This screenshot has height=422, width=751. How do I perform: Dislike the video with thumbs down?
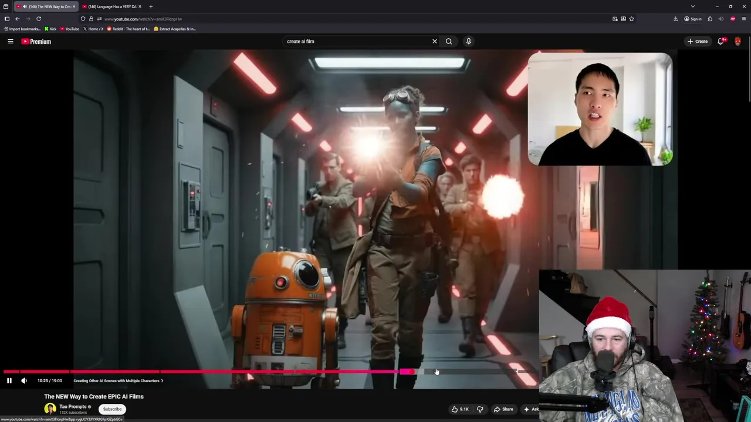480,409
